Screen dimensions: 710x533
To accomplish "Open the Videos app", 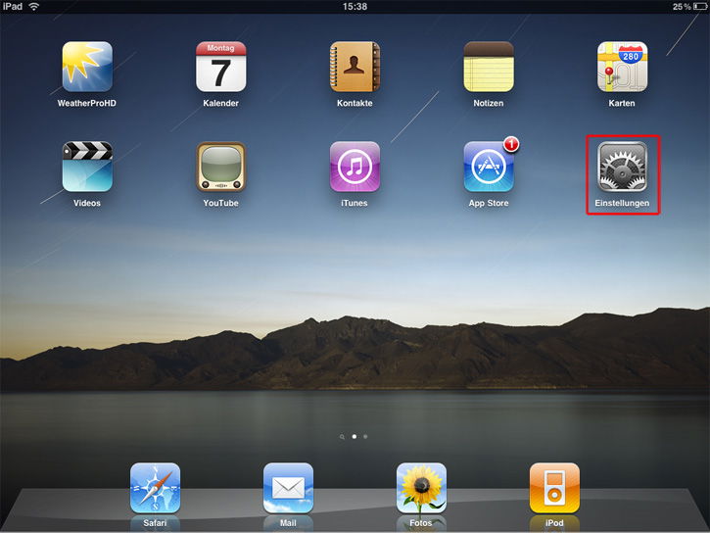I will point(87,167).
